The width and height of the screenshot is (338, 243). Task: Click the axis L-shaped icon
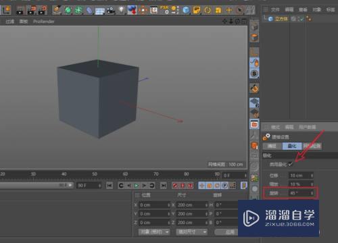[x=254, y=52]
